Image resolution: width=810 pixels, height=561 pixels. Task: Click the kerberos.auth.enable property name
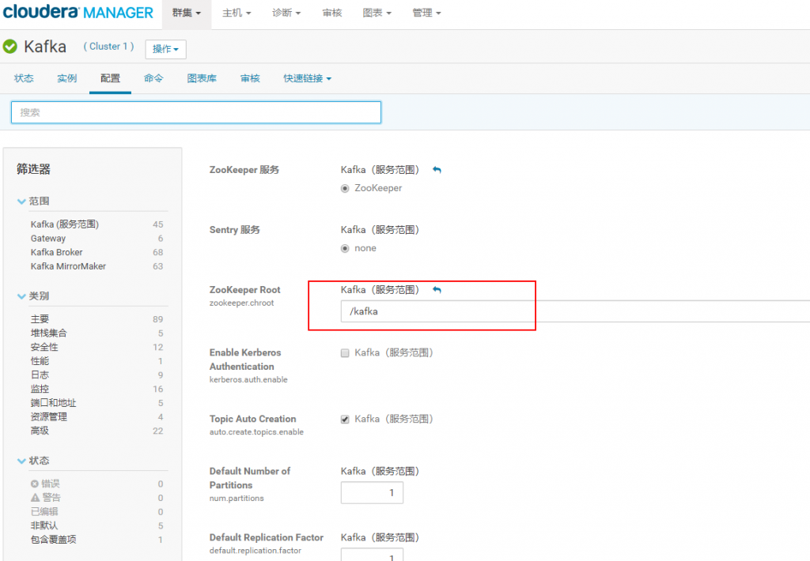(248, 380)
